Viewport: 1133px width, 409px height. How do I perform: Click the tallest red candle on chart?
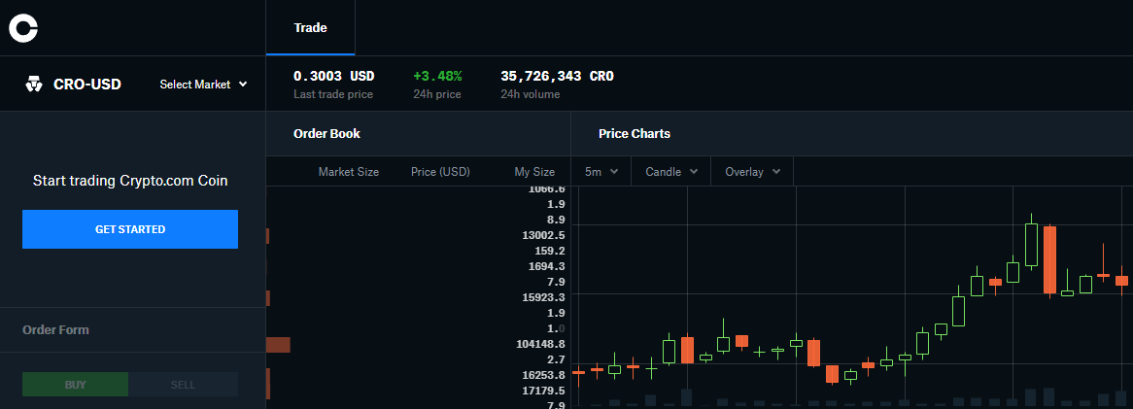coord(1049,260)
